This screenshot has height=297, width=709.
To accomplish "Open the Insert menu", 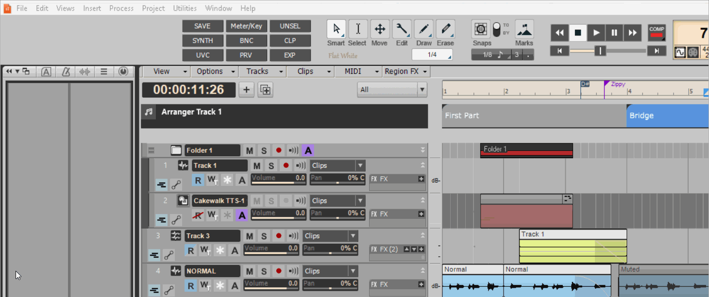I will [92, 8].
